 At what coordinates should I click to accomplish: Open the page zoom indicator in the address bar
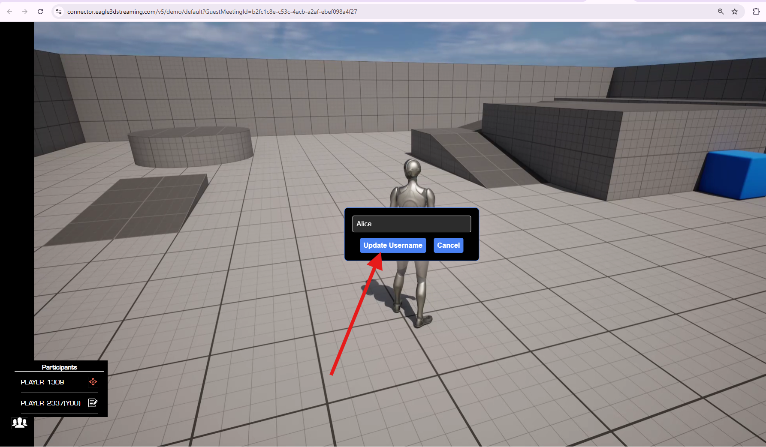pos(721,12)
